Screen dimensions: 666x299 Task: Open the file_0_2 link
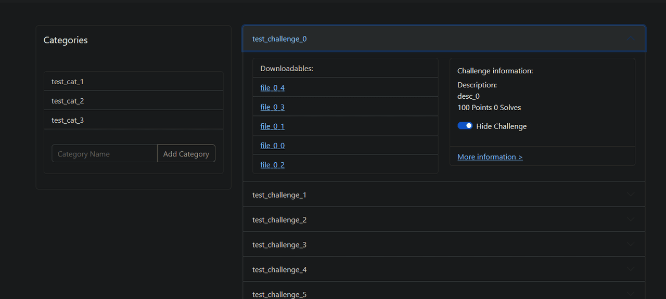[x=272, y=165]
